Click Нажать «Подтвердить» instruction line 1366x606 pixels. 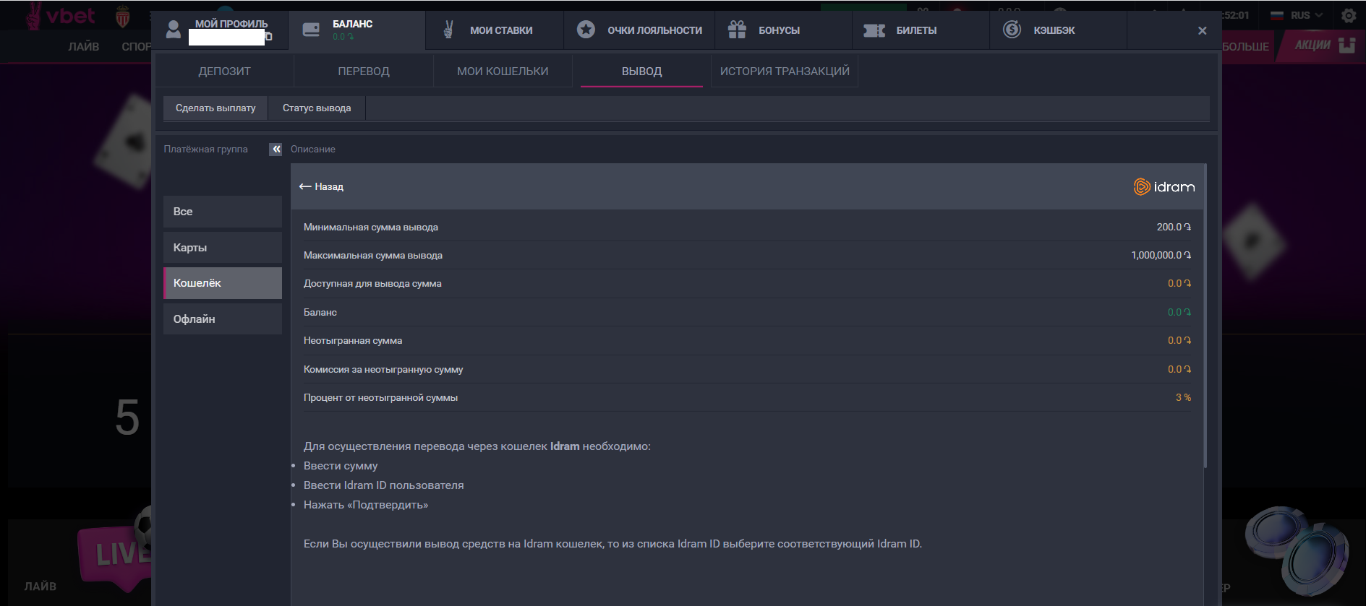(x=366, y=505)
